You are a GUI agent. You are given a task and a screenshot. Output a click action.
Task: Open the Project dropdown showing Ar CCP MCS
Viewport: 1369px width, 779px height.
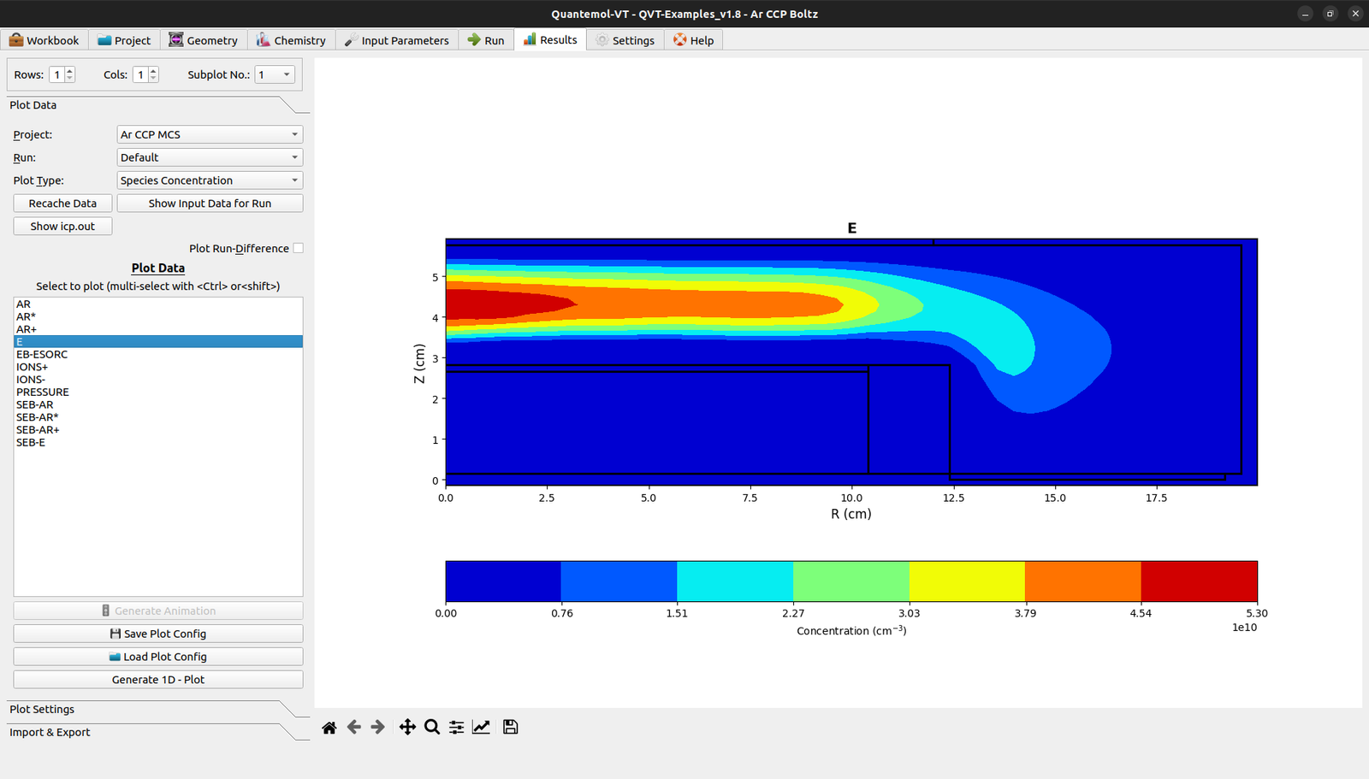coord(210,135)
